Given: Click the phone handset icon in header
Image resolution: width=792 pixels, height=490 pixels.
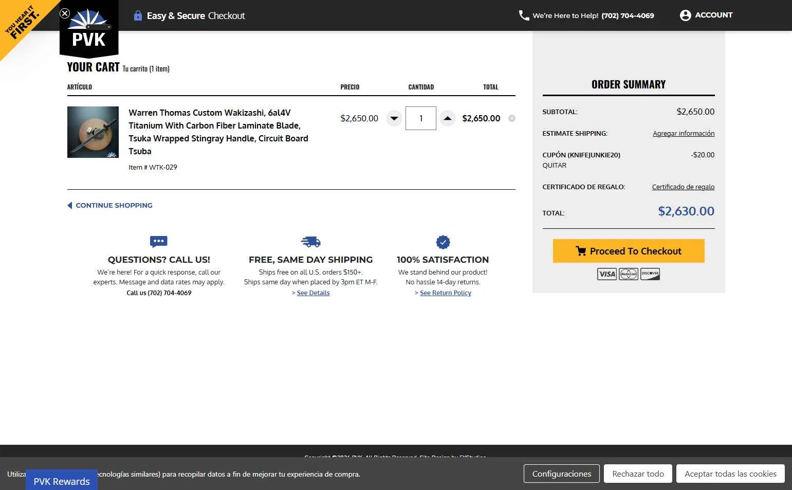Looking at the screenshot, I should (x=524, y=15).
